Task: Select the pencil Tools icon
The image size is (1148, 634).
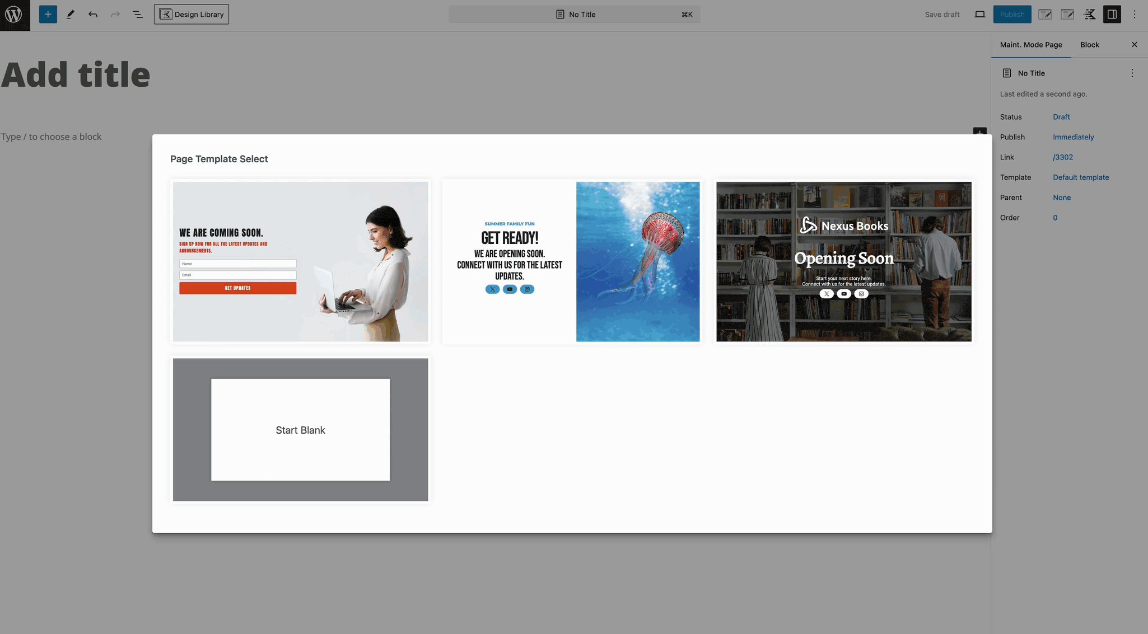Action: pyautogui.click(x=71, y=15)
